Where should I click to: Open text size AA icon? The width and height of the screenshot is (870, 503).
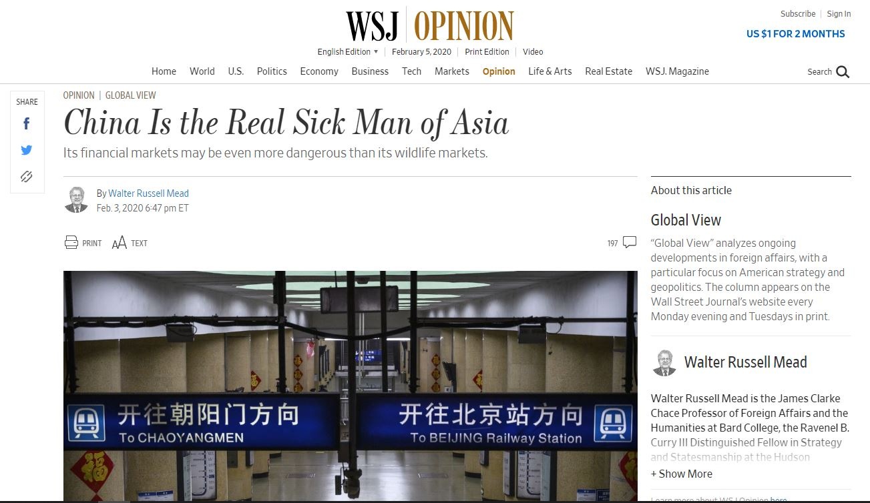tap(120, 243)
